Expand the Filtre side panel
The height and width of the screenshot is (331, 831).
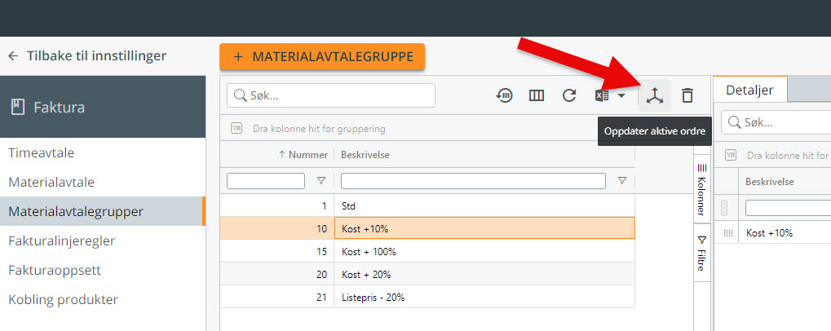[701, 254]
